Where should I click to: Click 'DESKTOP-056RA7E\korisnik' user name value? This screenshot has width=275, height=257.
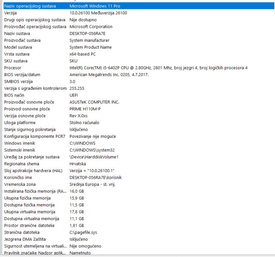[x=96, y=177]
